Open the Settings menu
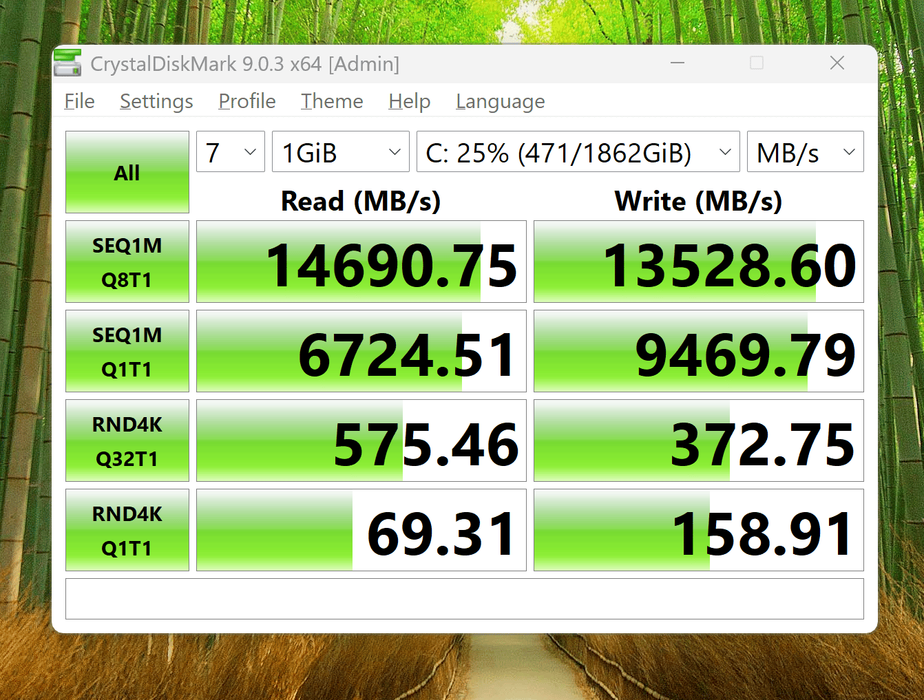Screen dimensions: 924x700 click(156, 101)
